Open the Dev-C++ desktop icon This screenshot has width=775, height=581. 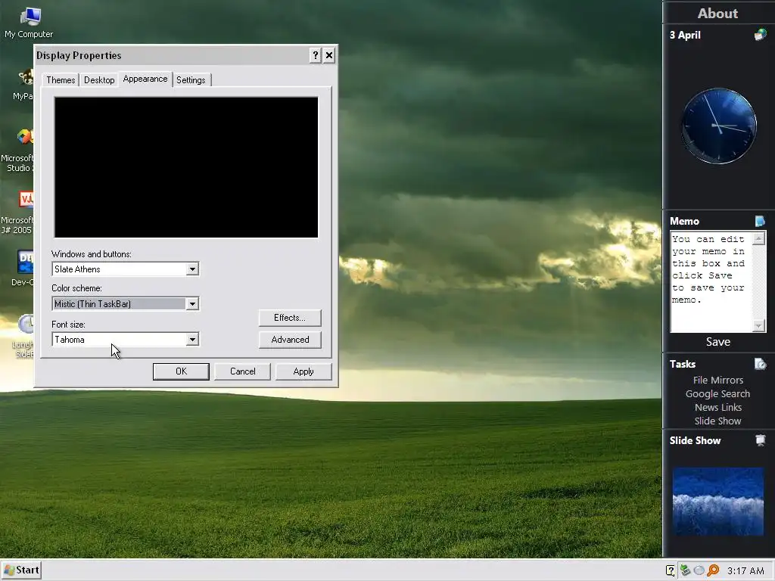(x=23, y=269)
